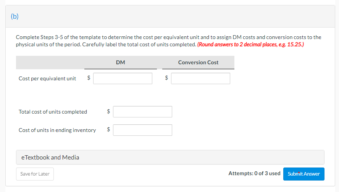The height and width of the screenshot is (192, 339).
Task: Focus the Total cost of units completed input
Action: point(142,112)
